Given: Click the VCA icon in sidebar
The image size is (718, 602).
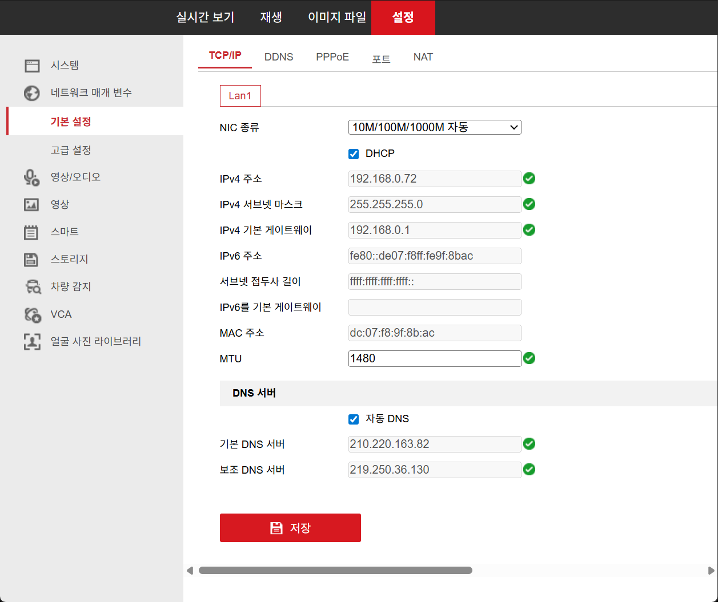Looking at the screenshot, I should coord(33,314).
